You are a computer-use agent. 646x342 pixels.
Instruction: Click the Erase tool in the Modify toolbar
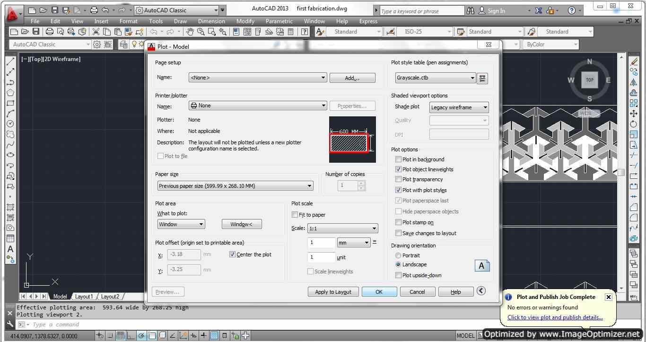tap(634, 61)
